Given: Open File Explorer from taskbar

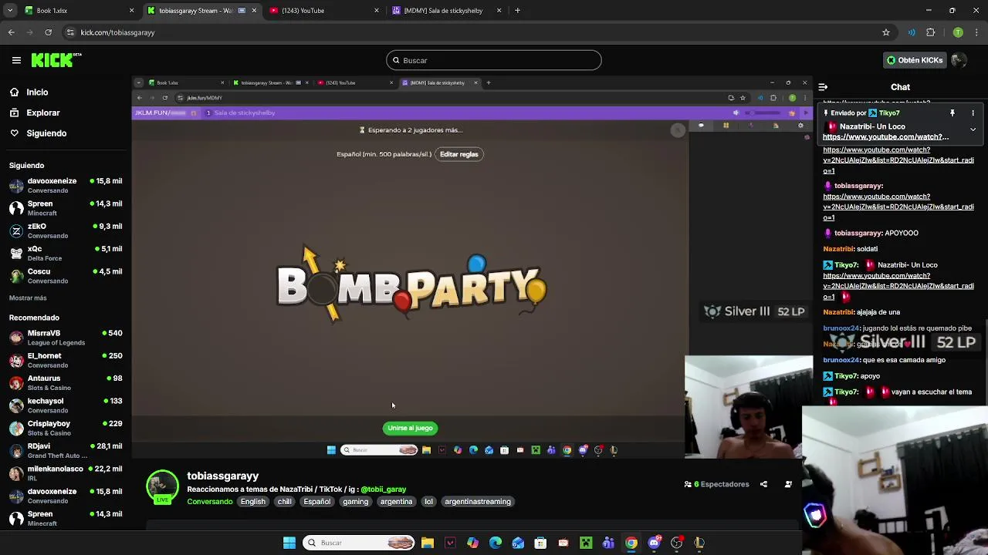Looking at the screenshot, I should [x=428, y=543].
